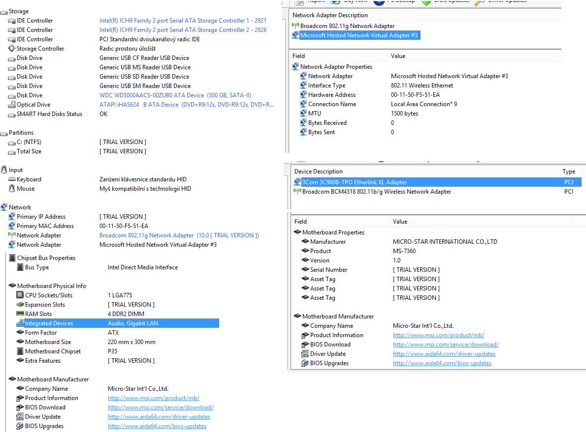This screenshot has height=432, width=586.
Task: Click the Network Adapter Description column header
Action: click(x=330, y=15)
